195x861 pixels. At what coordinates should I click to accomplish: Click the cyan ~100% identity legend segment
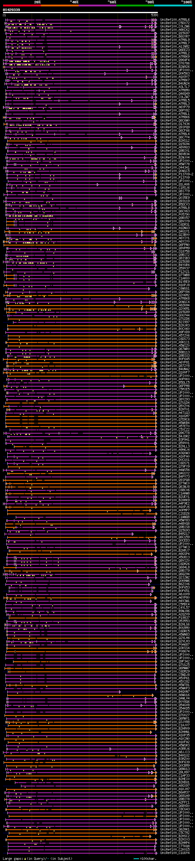point(173,6)
